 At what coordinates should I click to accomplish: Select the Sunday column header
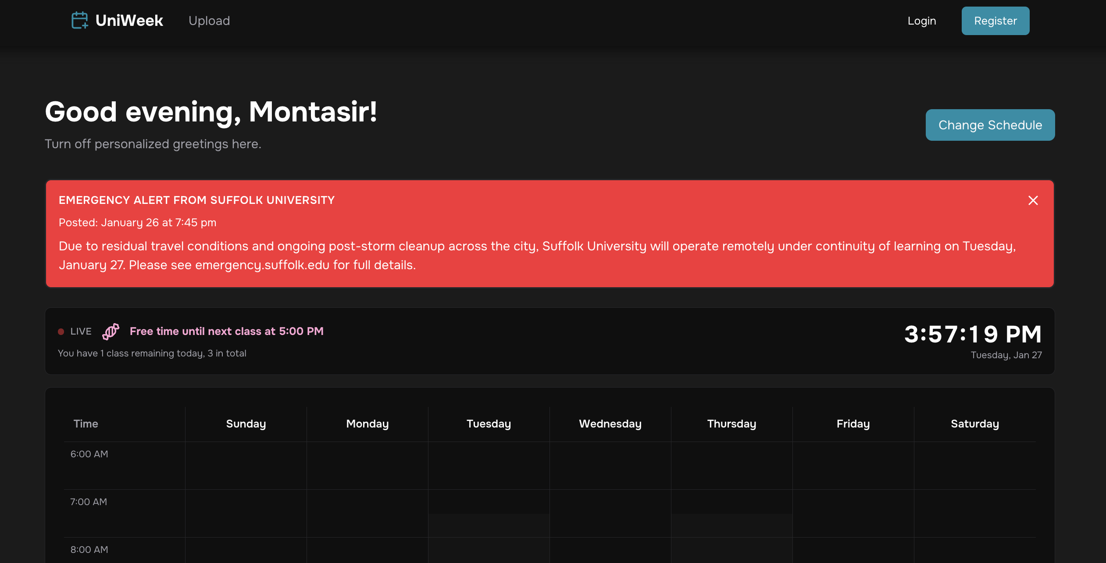coord(246,424)
